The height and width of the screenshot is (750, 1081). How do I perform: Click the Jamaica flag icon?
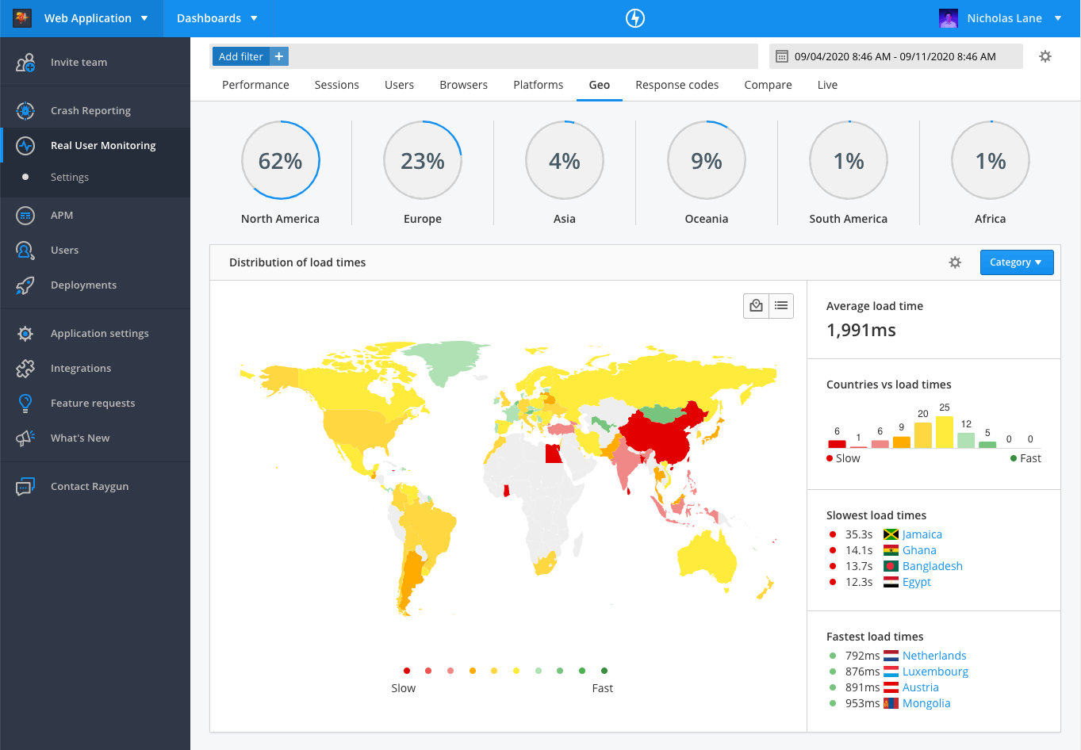pos(891,534)
